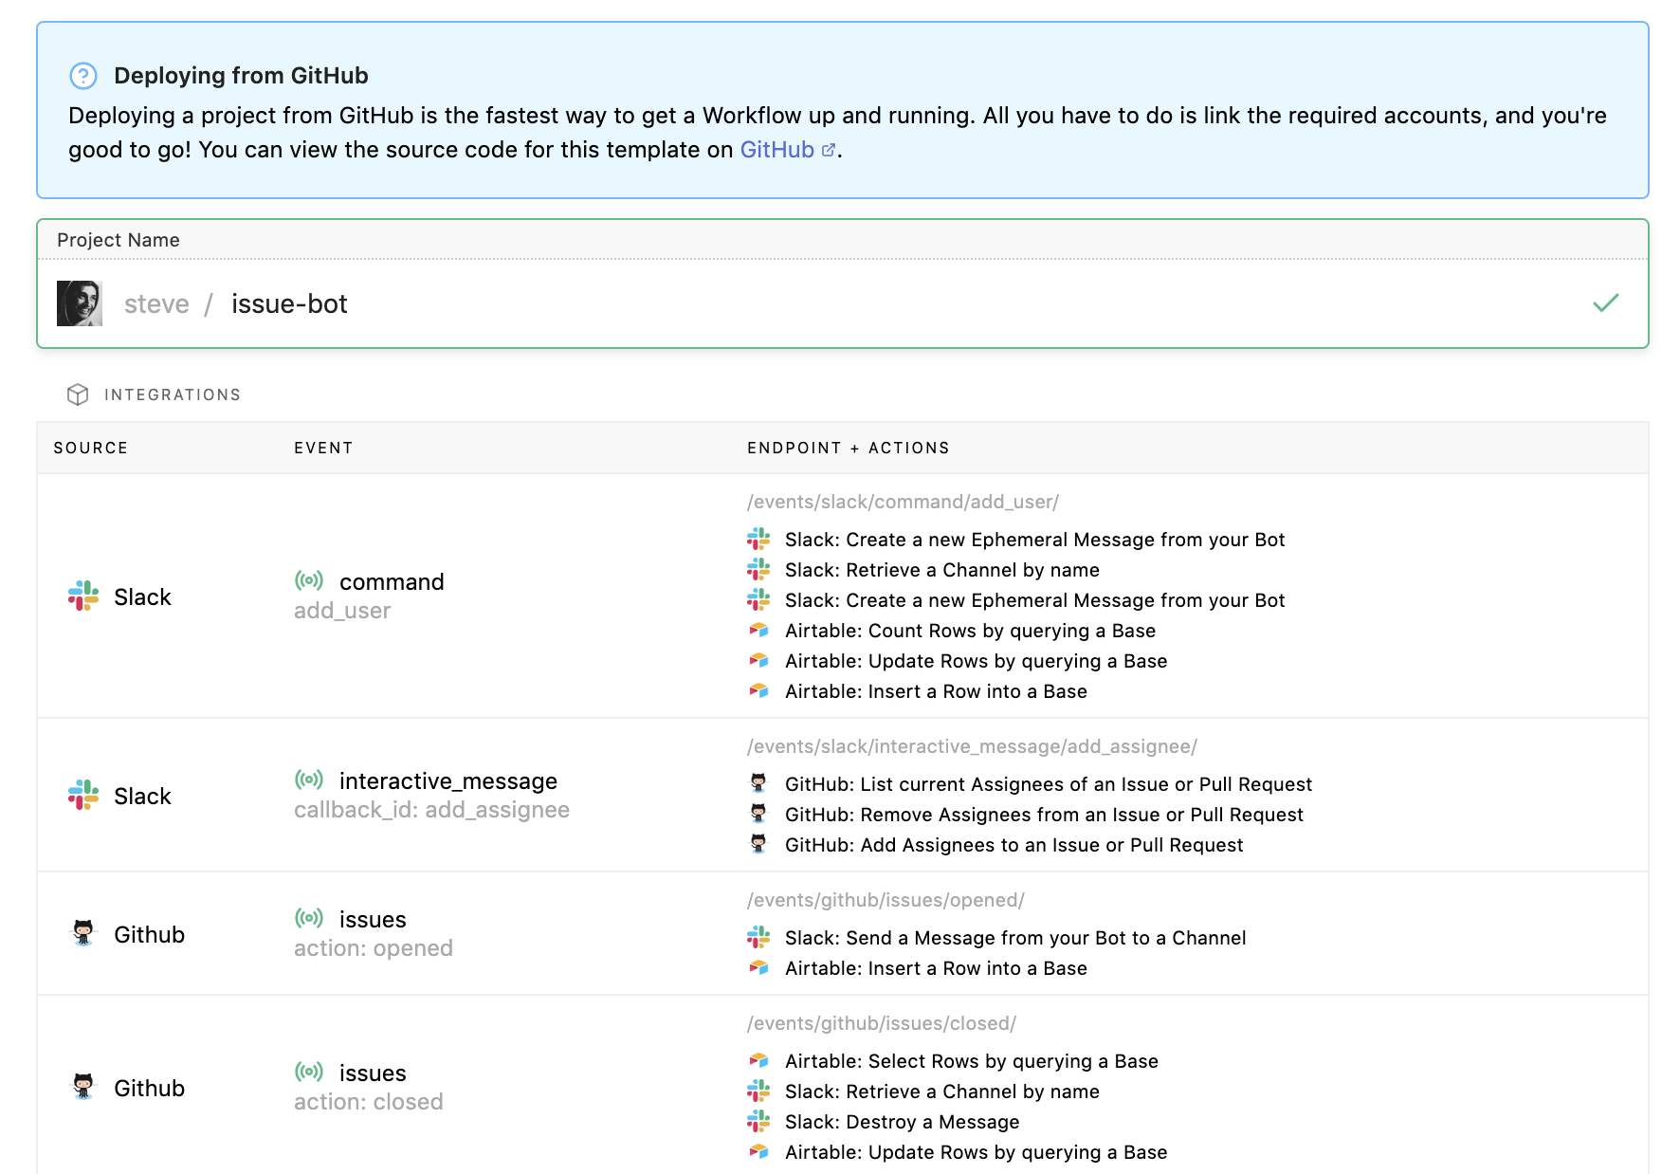Click GitHub icon next to List current Assignees
This screenshot has width=1680, height=1174.
(x=758, y=783)
